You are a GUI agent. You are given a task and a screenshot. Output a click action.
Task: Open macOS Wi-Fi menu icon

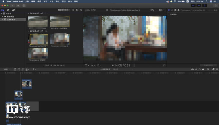point(175,2)
